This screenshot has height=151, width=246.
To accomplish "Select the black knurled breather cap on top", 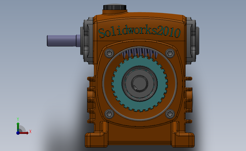I will click(x=115, y=7).
